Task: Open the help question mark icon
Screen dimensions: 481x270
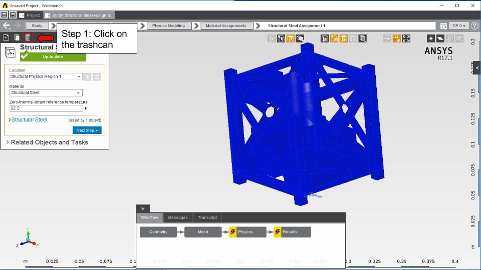Action: (474, 25)
